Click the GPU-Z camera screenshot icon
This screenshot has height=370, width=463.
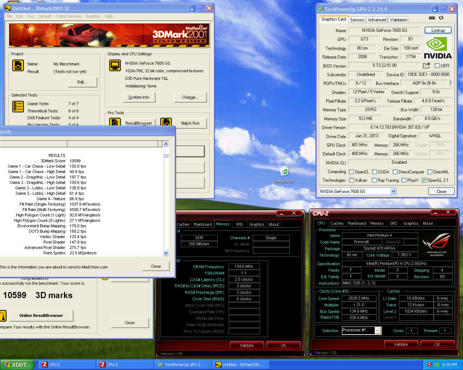pyautogui.click(x=432, y=18)
